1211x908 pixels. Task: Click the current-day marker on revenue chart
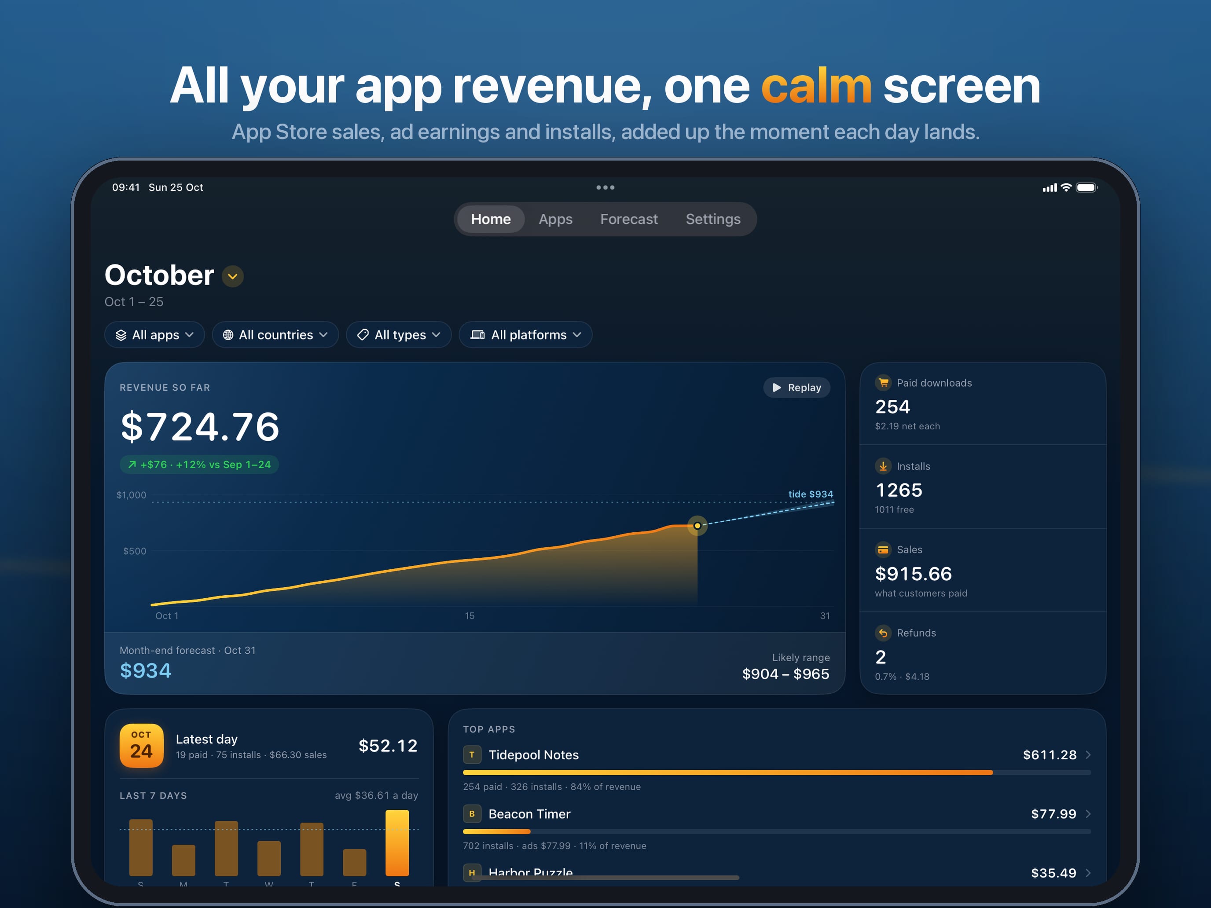[697, 525]
